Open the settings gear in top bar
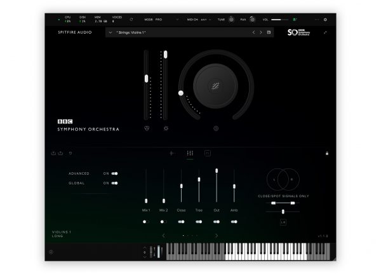Image resolution: width=381 pixels, height=274 pixels. point(325,20)
